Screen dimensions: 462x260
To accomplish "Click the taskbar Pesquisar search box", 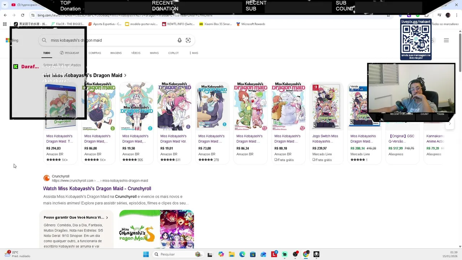I will (x=178, y=254).
